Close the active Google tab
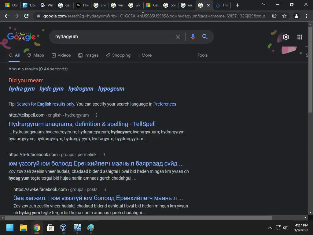Screen dimensions: 313x235 pyautogui.click(x=208, y=6)
